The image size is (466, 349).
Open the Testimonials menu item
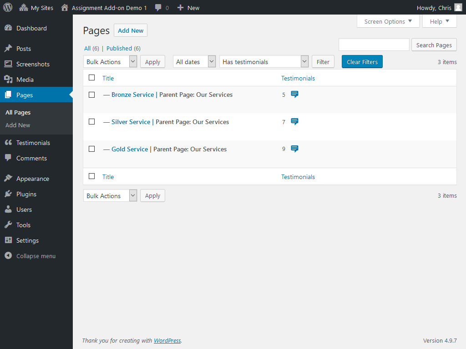(x=36, y=143)
